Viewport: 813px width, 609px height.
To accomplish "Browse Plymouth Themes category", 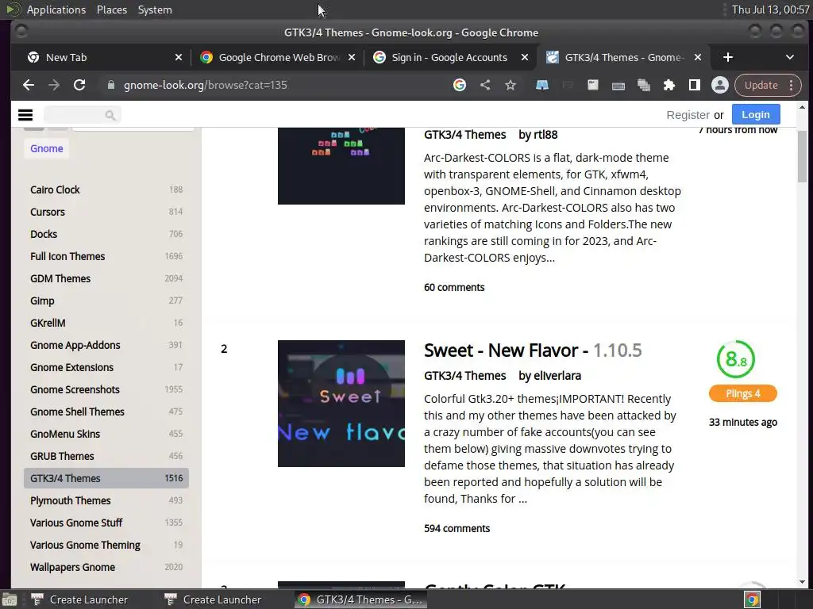I will [106, 501].
